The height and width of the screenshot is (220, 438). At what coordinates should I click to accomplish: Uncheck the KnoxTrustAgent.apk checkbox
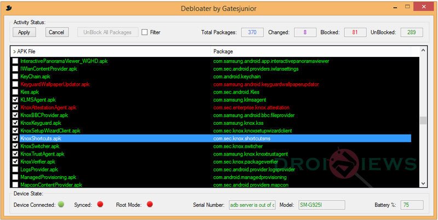click(15, 154)
